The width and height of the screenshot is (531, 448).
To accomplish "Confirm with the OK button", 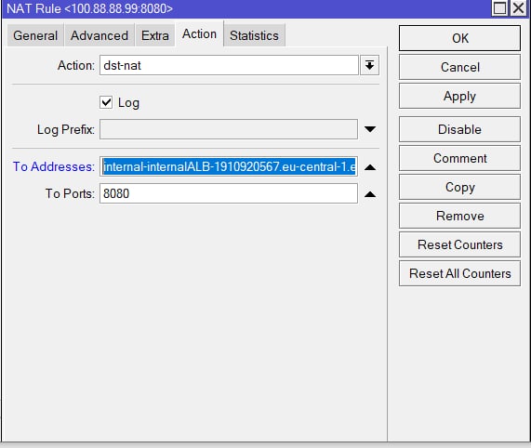I will [x=459, y=38].
